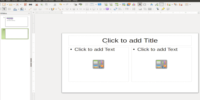Click the Save document icon
Viewport: 200px width, 100px height.
[x=17, y=4]
